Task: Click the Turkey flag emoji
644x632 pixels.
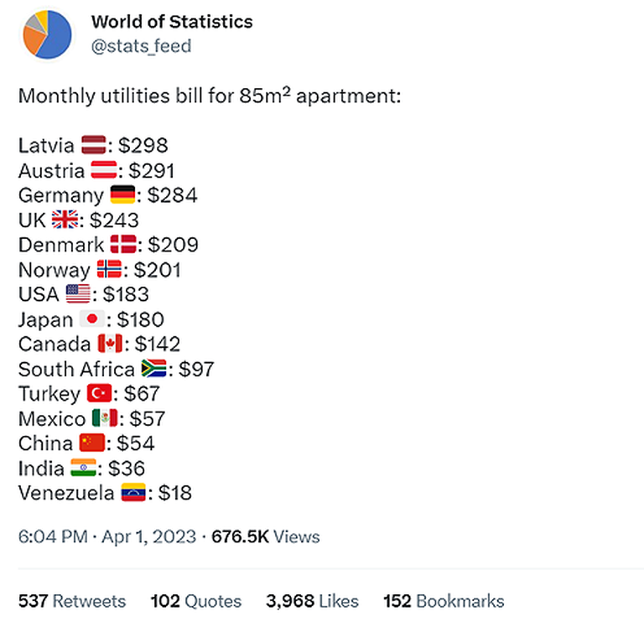Action: pos(99,393)
